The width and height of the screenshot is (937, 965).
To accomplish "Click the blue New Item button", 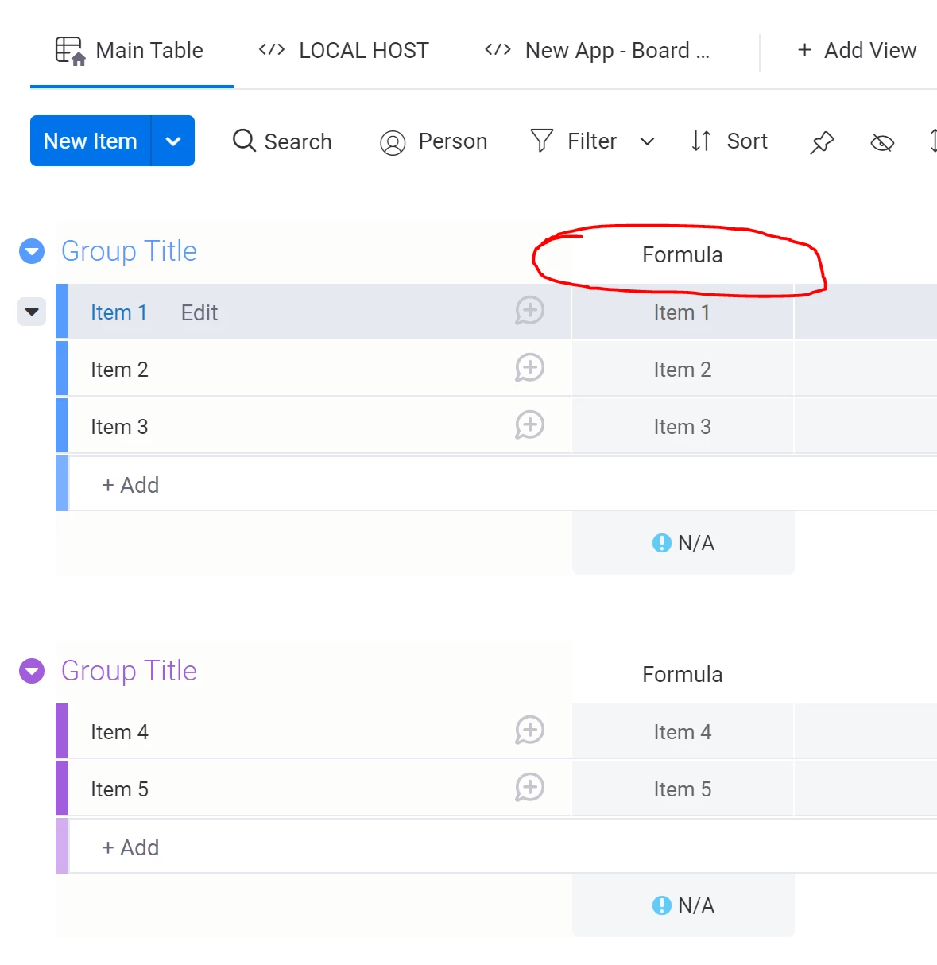I will [x=91, y=141].
